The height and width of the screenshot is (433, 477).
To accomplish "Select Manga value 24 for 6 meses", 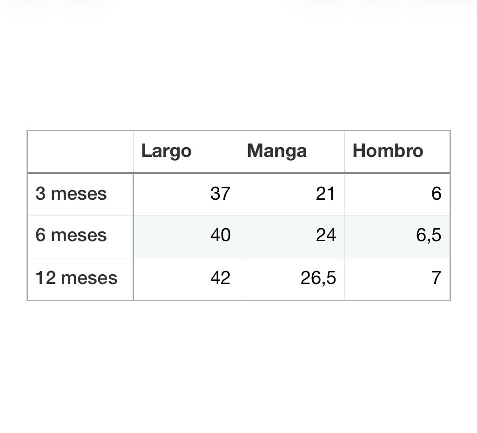I will (326, 235).
